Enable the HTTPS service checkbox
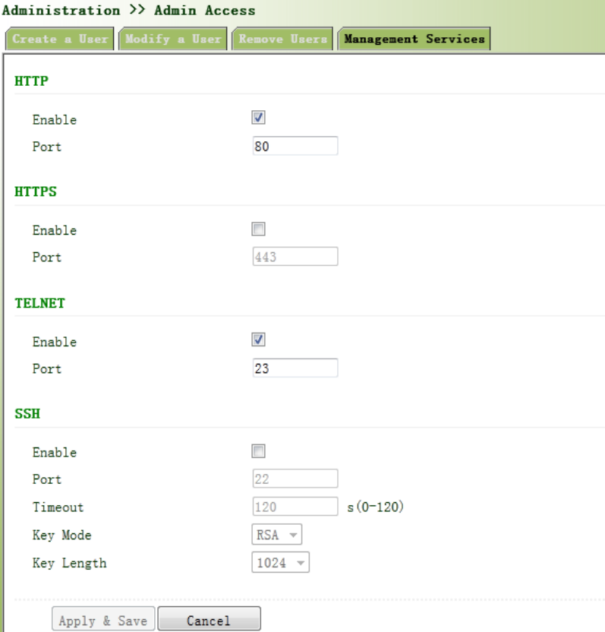Viewport: 605px width, 632px height. tap(258, 229)
